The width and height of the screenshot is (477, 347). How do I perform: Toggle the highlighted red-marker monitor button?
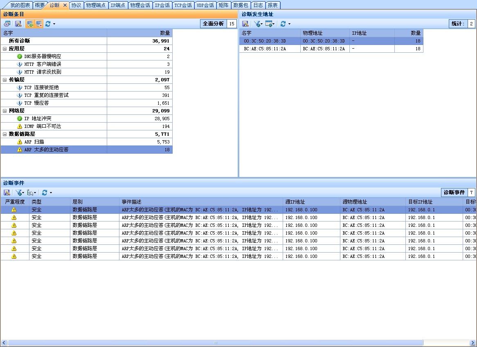(x=39, y=24)
